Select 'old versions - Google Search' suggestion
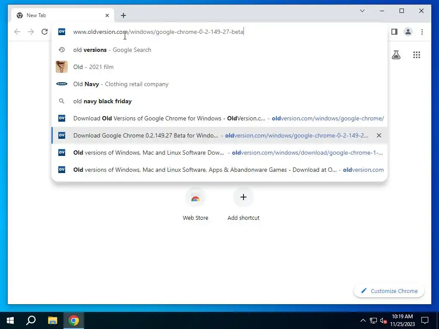Image resolution: width=439 pixels, height=329 pixels. point(220,50)
